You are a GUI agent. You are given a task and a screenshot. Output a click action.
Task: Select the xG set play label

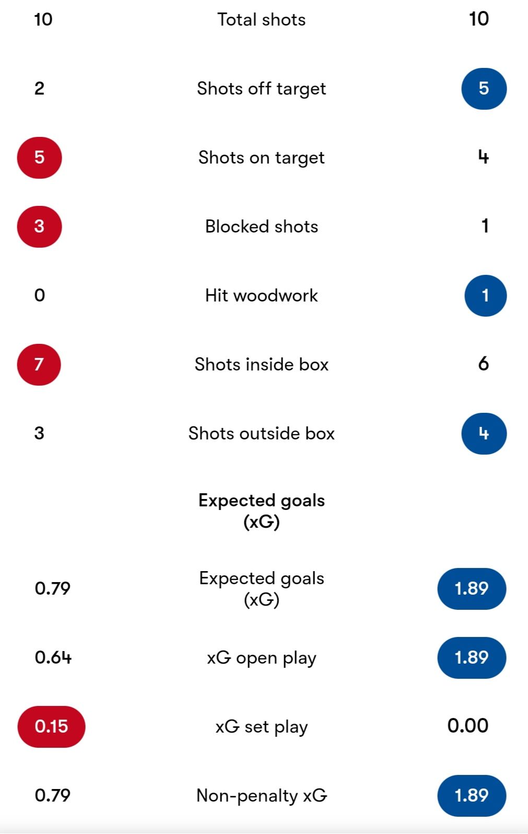coord(262,727)
